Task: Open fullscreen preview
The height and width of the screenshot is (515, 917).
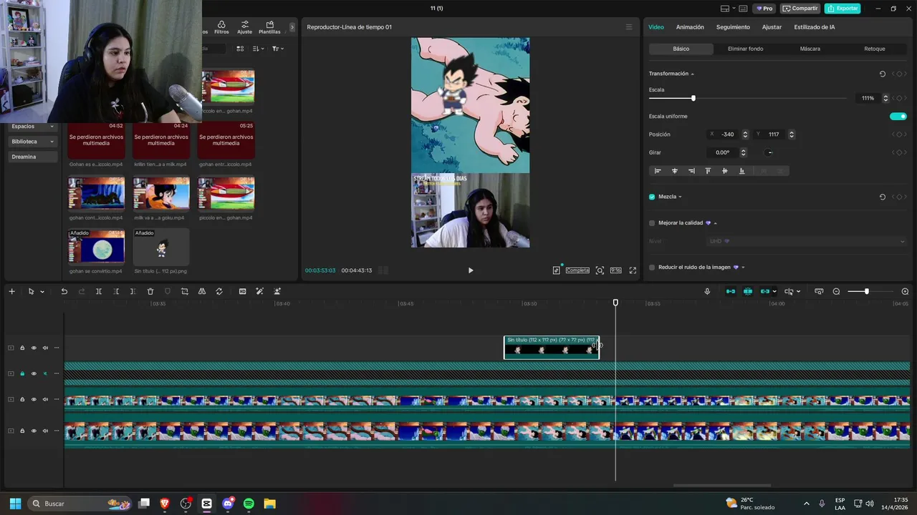Action: pyautogui.click(x=633, y=270)
